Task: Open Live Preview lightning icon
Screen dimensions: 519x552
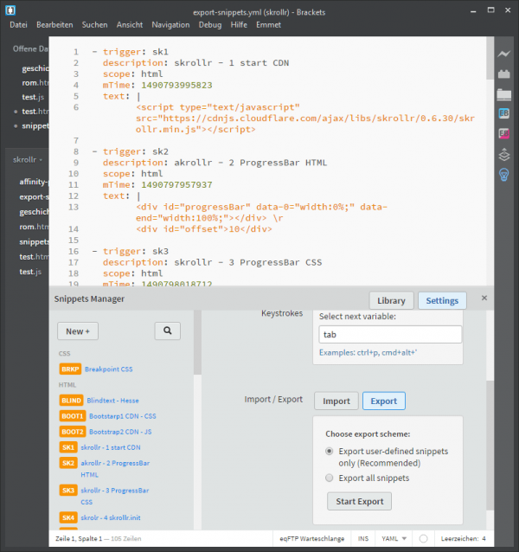Action: pos(504,54)
